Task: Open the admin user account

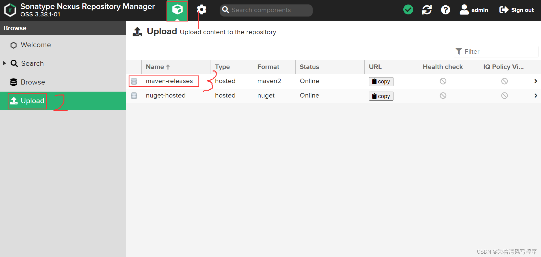Action: pyautogui.click(x=474, y=10)
